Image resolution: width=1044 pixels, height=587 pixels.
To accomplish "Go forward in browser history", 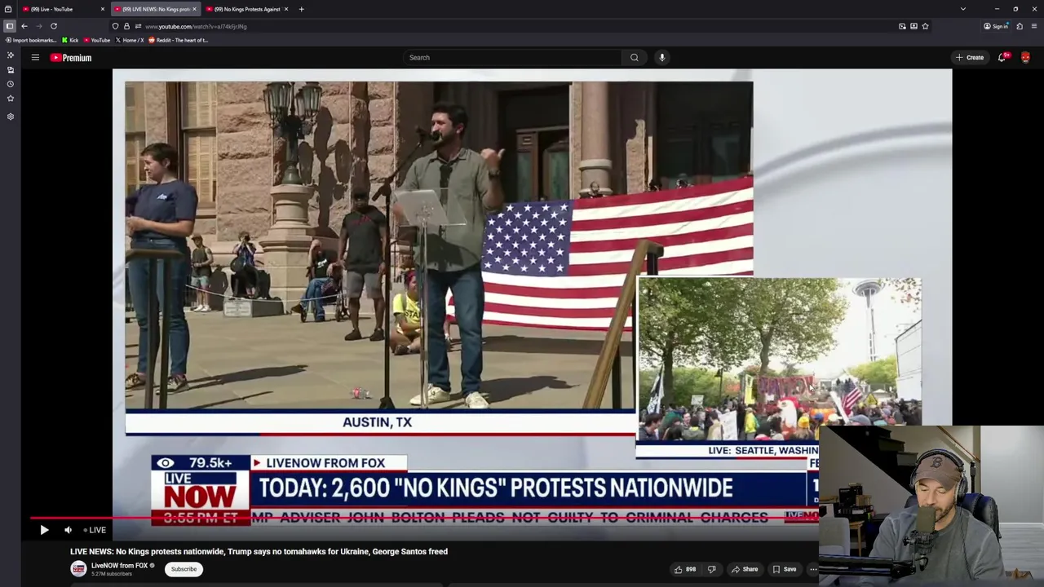I will (x=38, y=26).
